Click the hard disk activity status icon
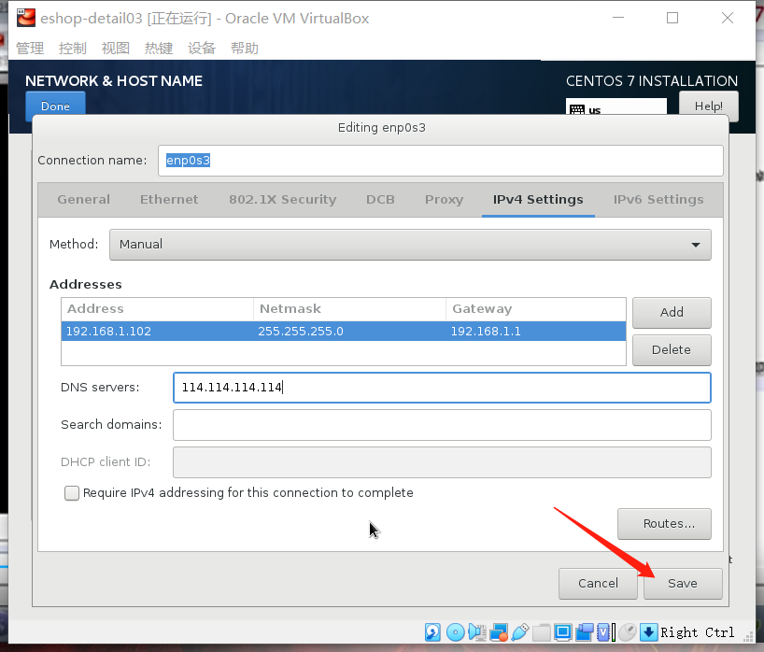This screenshot has height=652, width=764. 432,632
